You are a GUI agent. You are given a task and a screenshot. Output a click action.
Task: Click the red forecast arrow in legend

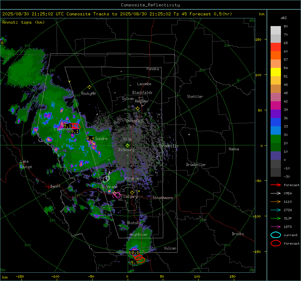click(x=276, y=185)
